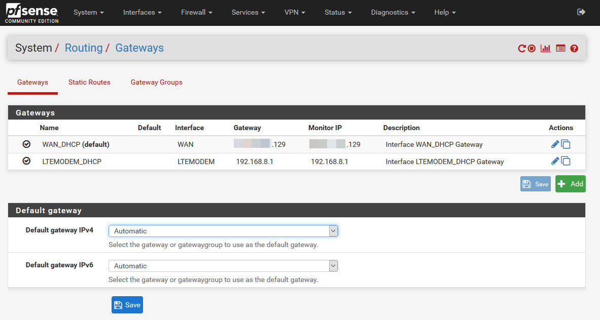Image resolution: width=600 pixels, height=320 pixels.
Task: Open the related log entries icon
Action: 560,49
